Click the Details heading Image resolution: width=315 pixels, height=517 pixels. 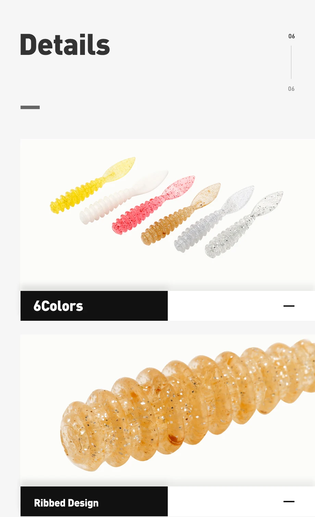pos(65,45)
